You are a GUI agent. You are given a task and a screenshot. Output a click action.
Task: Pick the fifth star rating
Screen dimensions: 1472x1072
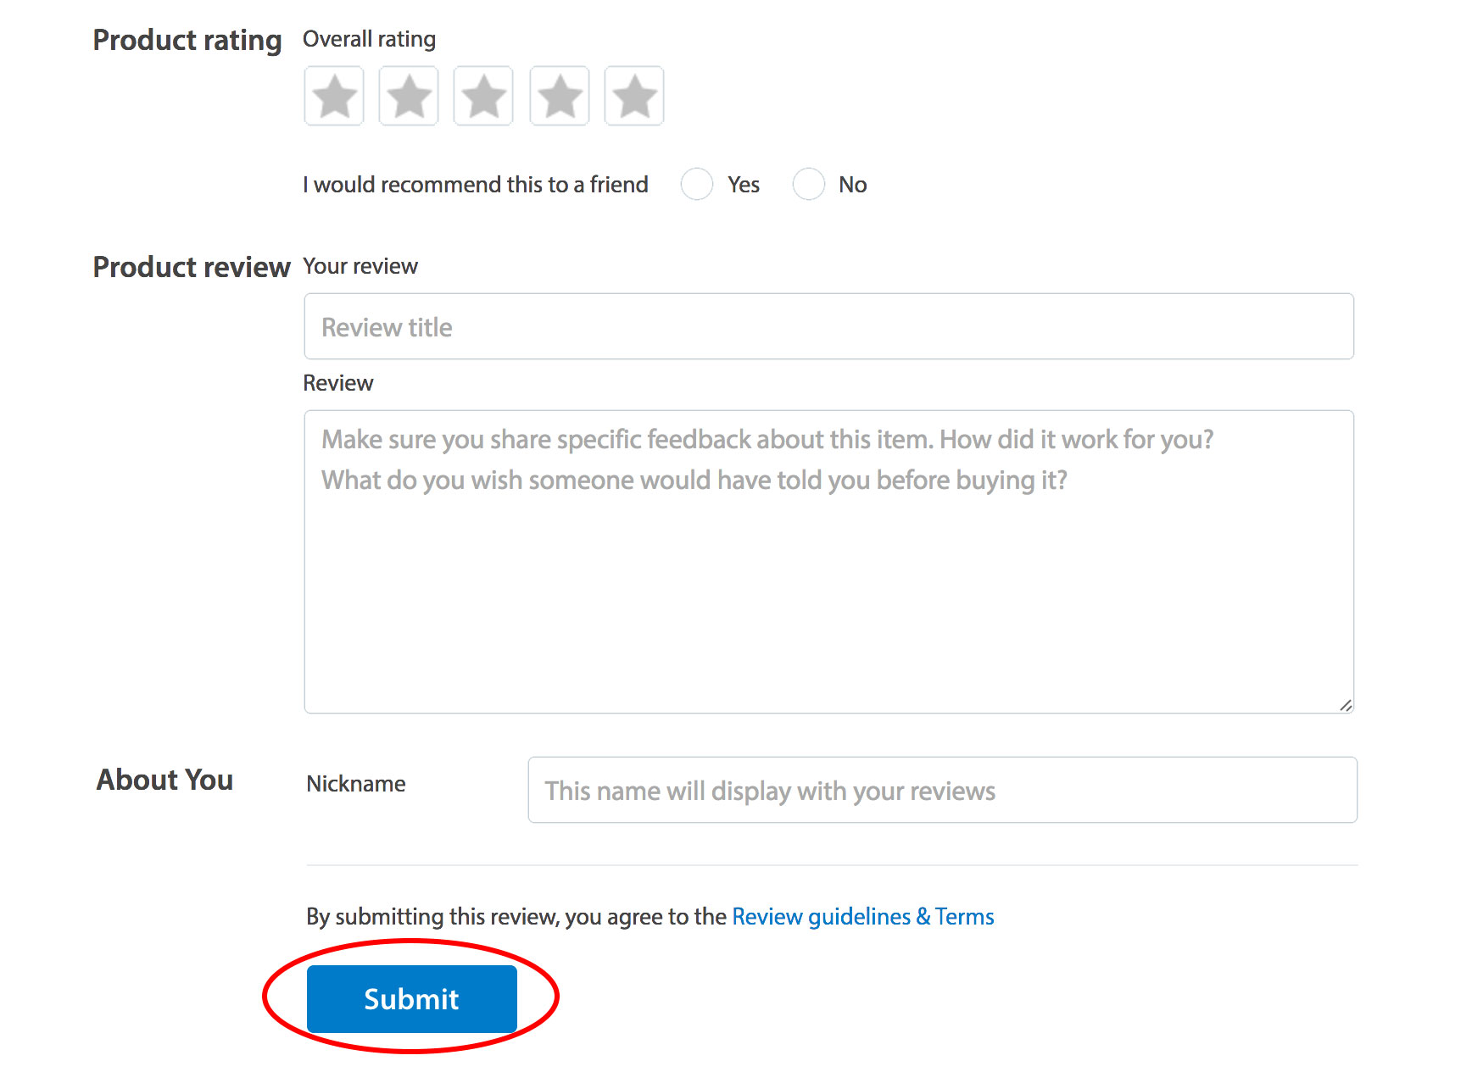tap(634, 96)
